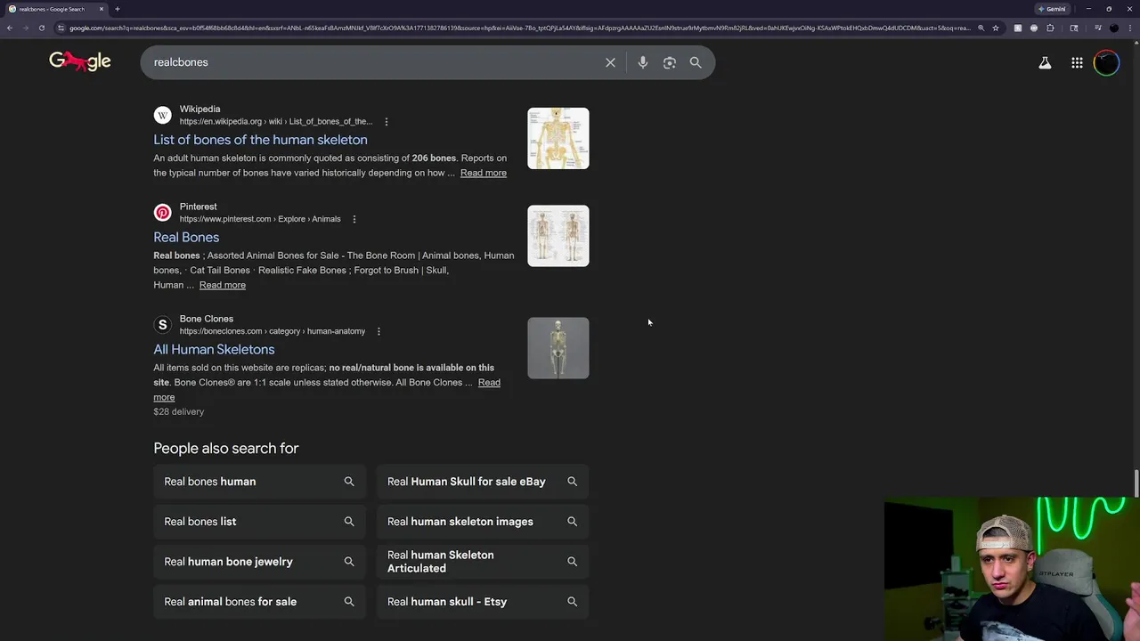Click the boneclones.com URL breadcrumb
This screenshot has width=1140, height=641.
273,331
